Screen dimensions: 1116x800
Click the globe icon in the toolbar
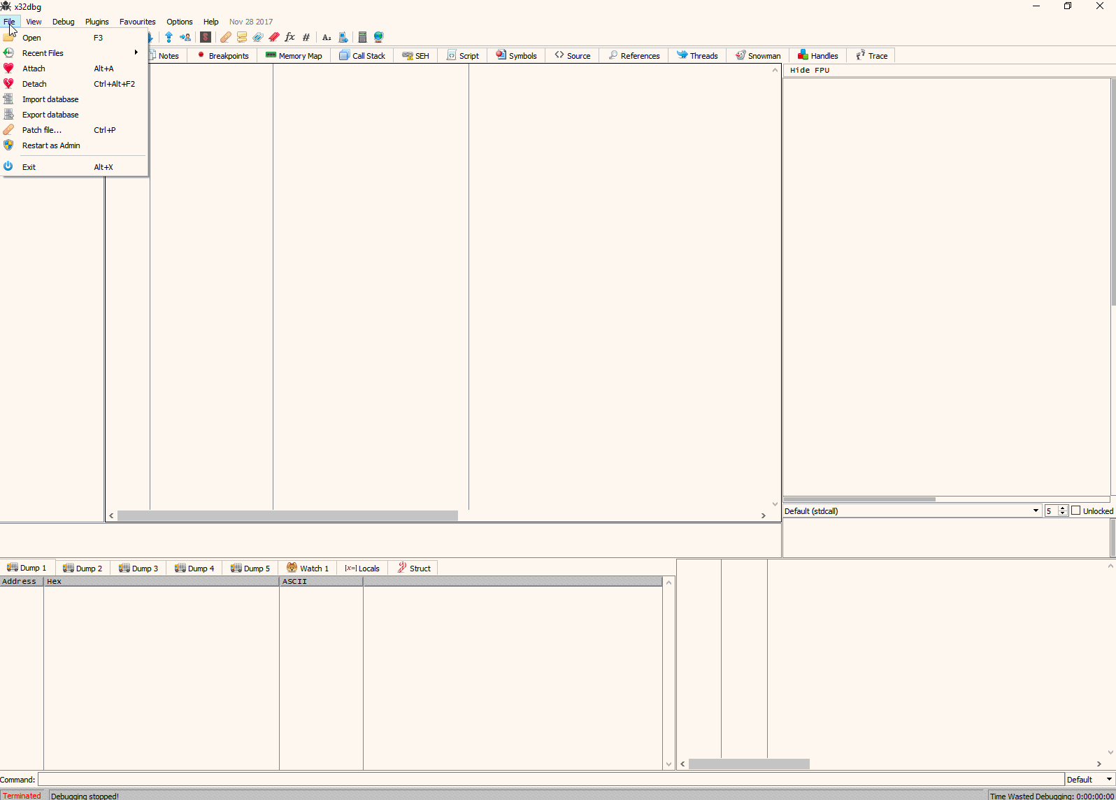coord(379,37)
